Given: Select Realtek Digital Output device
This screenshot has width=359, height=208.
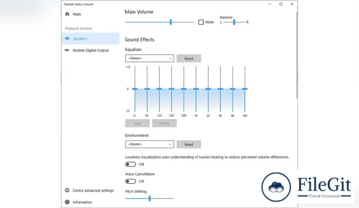Looking at the screenshot, I should click(x=91, y=50).
